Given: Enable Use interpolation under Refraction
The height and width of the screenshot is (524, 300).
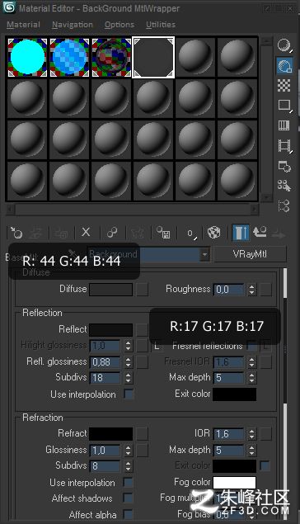Looking at the screenshot, I should [x=128, y=482].
